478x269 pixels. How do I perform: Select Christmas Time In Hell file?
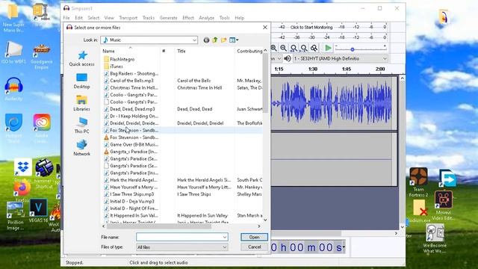pyautogui.click(x=134, y=87)
